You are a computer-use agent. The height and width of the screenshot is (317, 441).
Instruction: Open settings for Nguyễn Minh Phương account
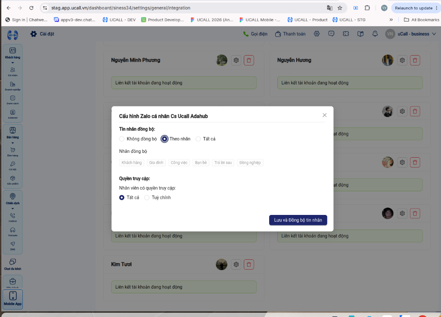click(x=236, y=60)
